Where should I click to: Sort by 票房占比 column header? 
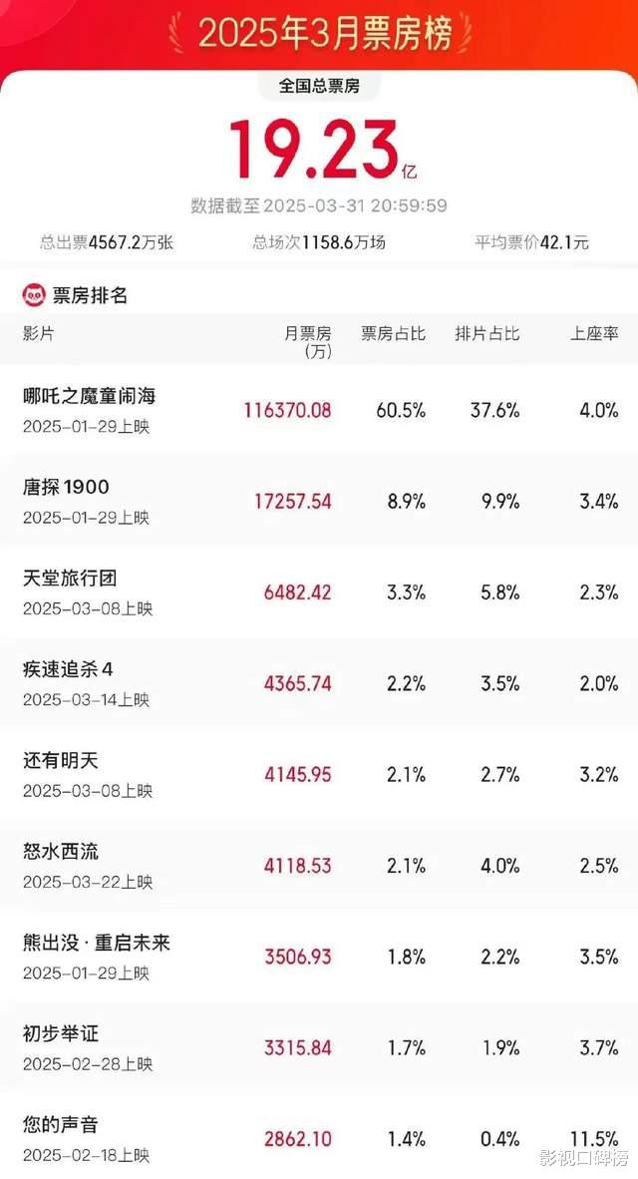pyautogui.click(x=393, y=333)
